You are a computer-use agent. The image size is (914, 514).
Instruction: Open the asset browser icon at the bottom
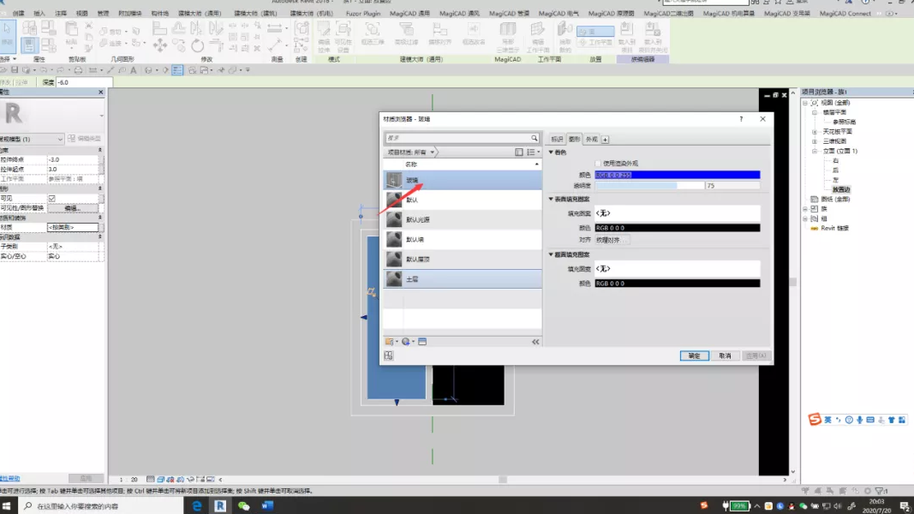click(x=422, y=342)
